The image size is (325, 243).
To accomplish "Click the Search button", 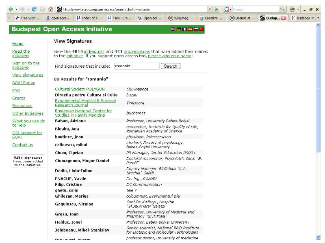I will [171, 66].
